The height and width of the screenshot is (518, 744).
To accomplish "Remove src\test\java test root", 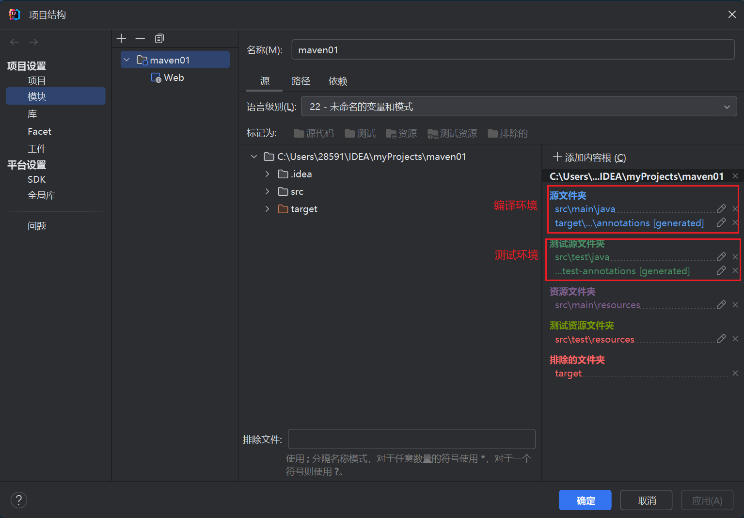I will coord(735,257).
